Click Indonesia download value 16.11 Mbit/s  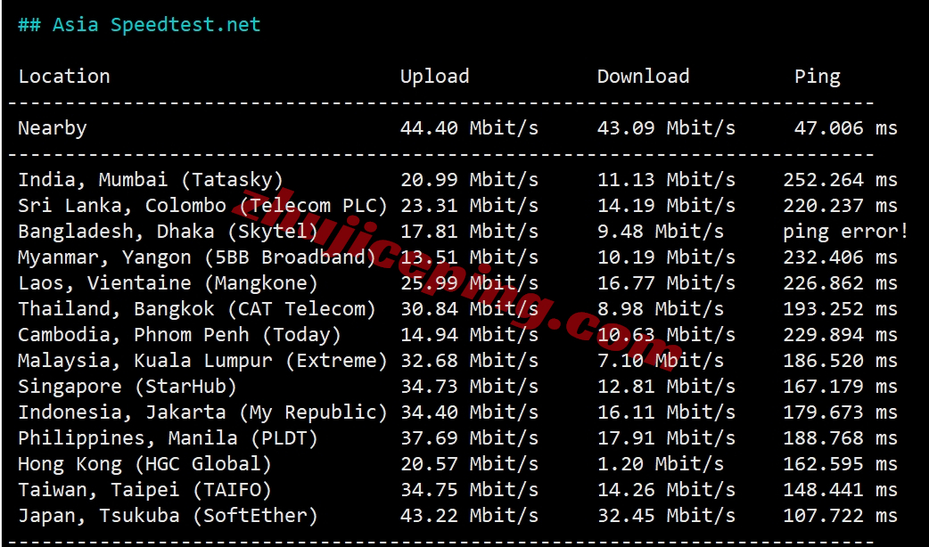click(x=666, y=412)
